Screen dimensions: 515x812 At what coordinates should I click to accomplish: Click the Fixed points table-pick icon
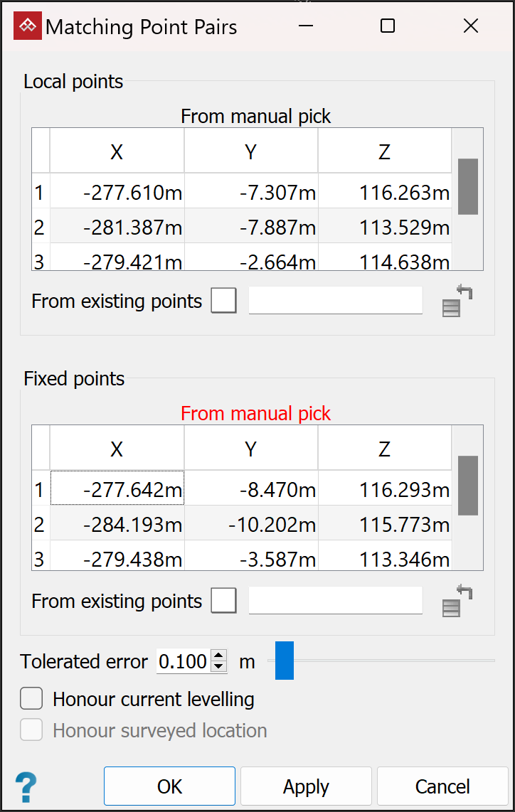457,601
